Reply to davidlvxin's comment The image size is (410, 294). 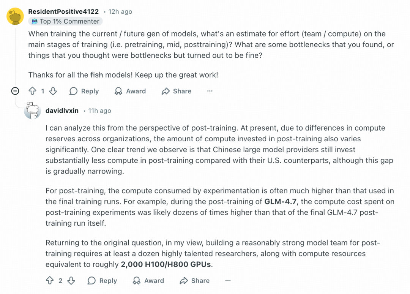tap(102, 281)
